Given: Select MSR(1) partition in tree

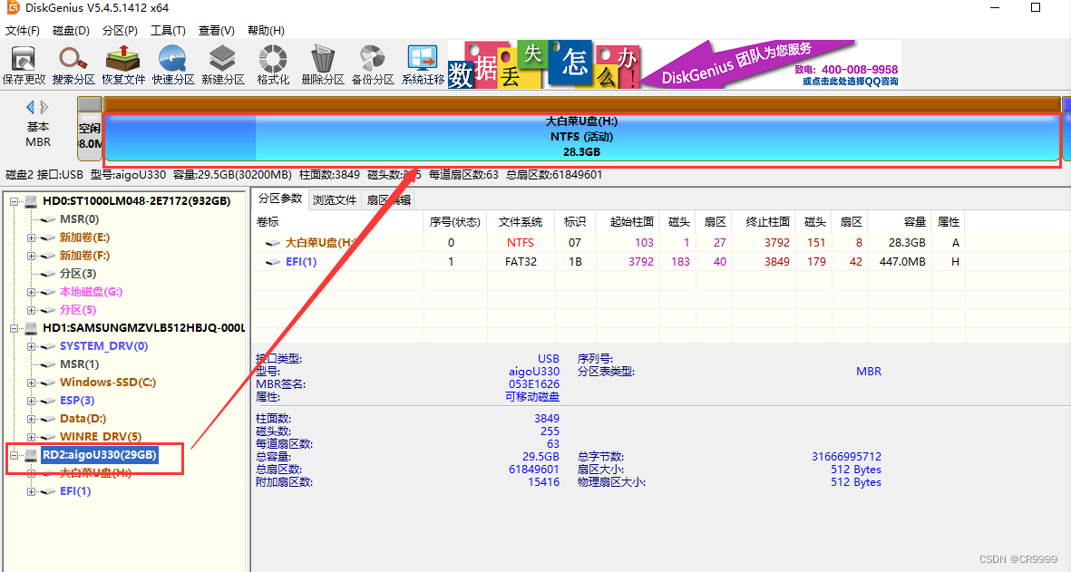Looking at the screenshot, I should pos(79,364).
